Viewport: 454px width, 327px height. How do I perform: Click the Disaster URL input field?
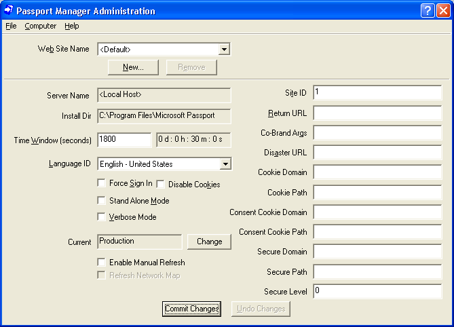click(377, 152)
